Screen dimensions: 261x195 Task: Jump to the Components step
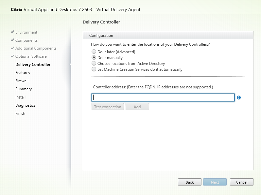(26, 40)
